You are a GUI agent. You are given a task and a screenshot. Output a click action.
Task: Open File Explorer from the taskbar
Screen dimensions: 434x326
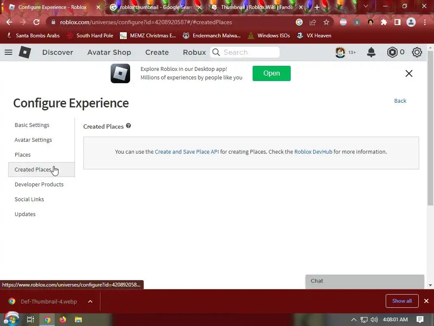78,319
